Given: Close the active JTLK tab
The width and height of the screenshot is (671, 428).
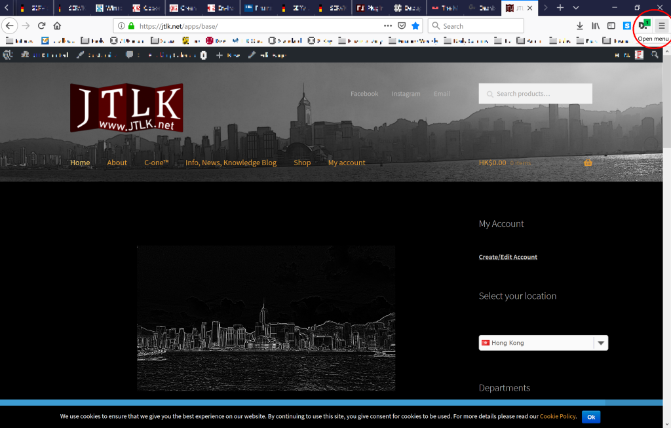Looking at the screenshot, I should pyautogui.click(x=529, y=8).
